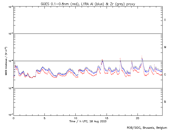The image size is (169, 130).
Task: Click the highest flare peak near hour 21
Action: coord(142,56)
